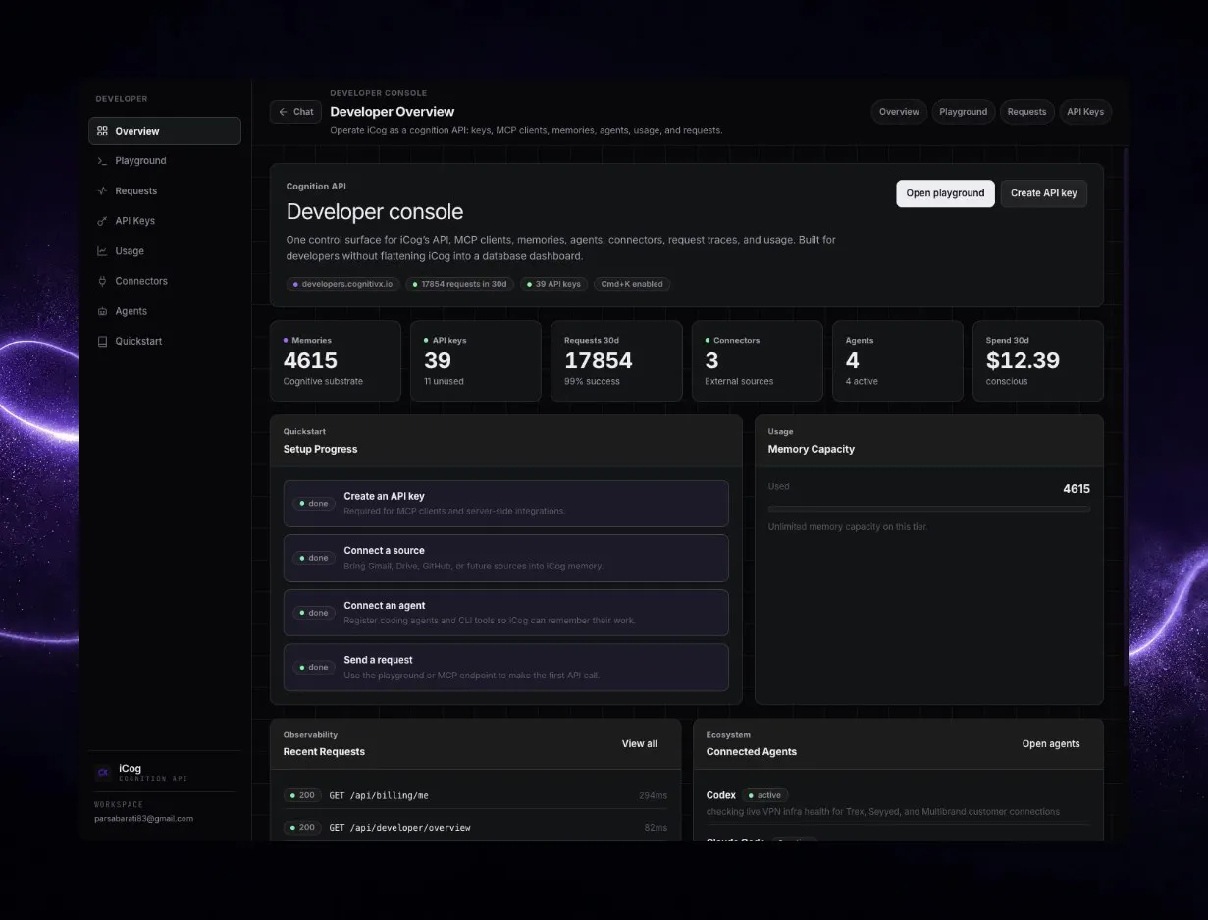Open Agents in the sidebar
The image size is (1208, 920).
click(165, 311)
